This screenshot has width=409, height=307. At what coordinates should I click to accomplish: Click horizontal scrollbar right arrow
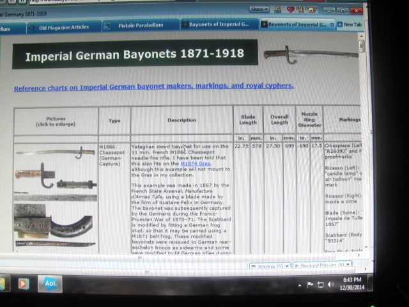coord(358,255)
